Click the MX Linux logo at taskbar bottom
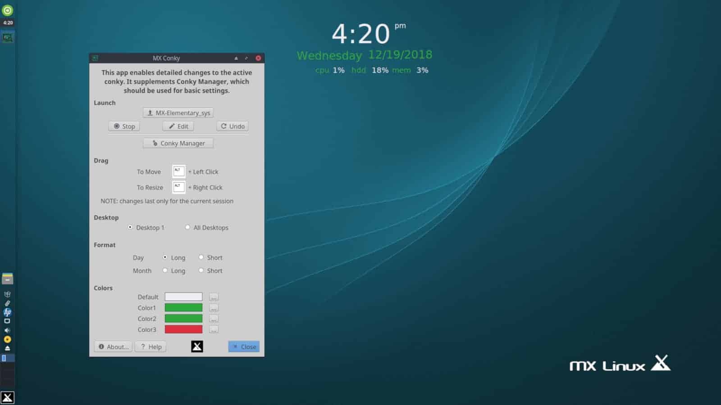 tap(7, 398)
